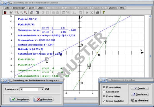Open the properties window toolbar icon
The height and width of the screenshot is (107, 154).
32,13
